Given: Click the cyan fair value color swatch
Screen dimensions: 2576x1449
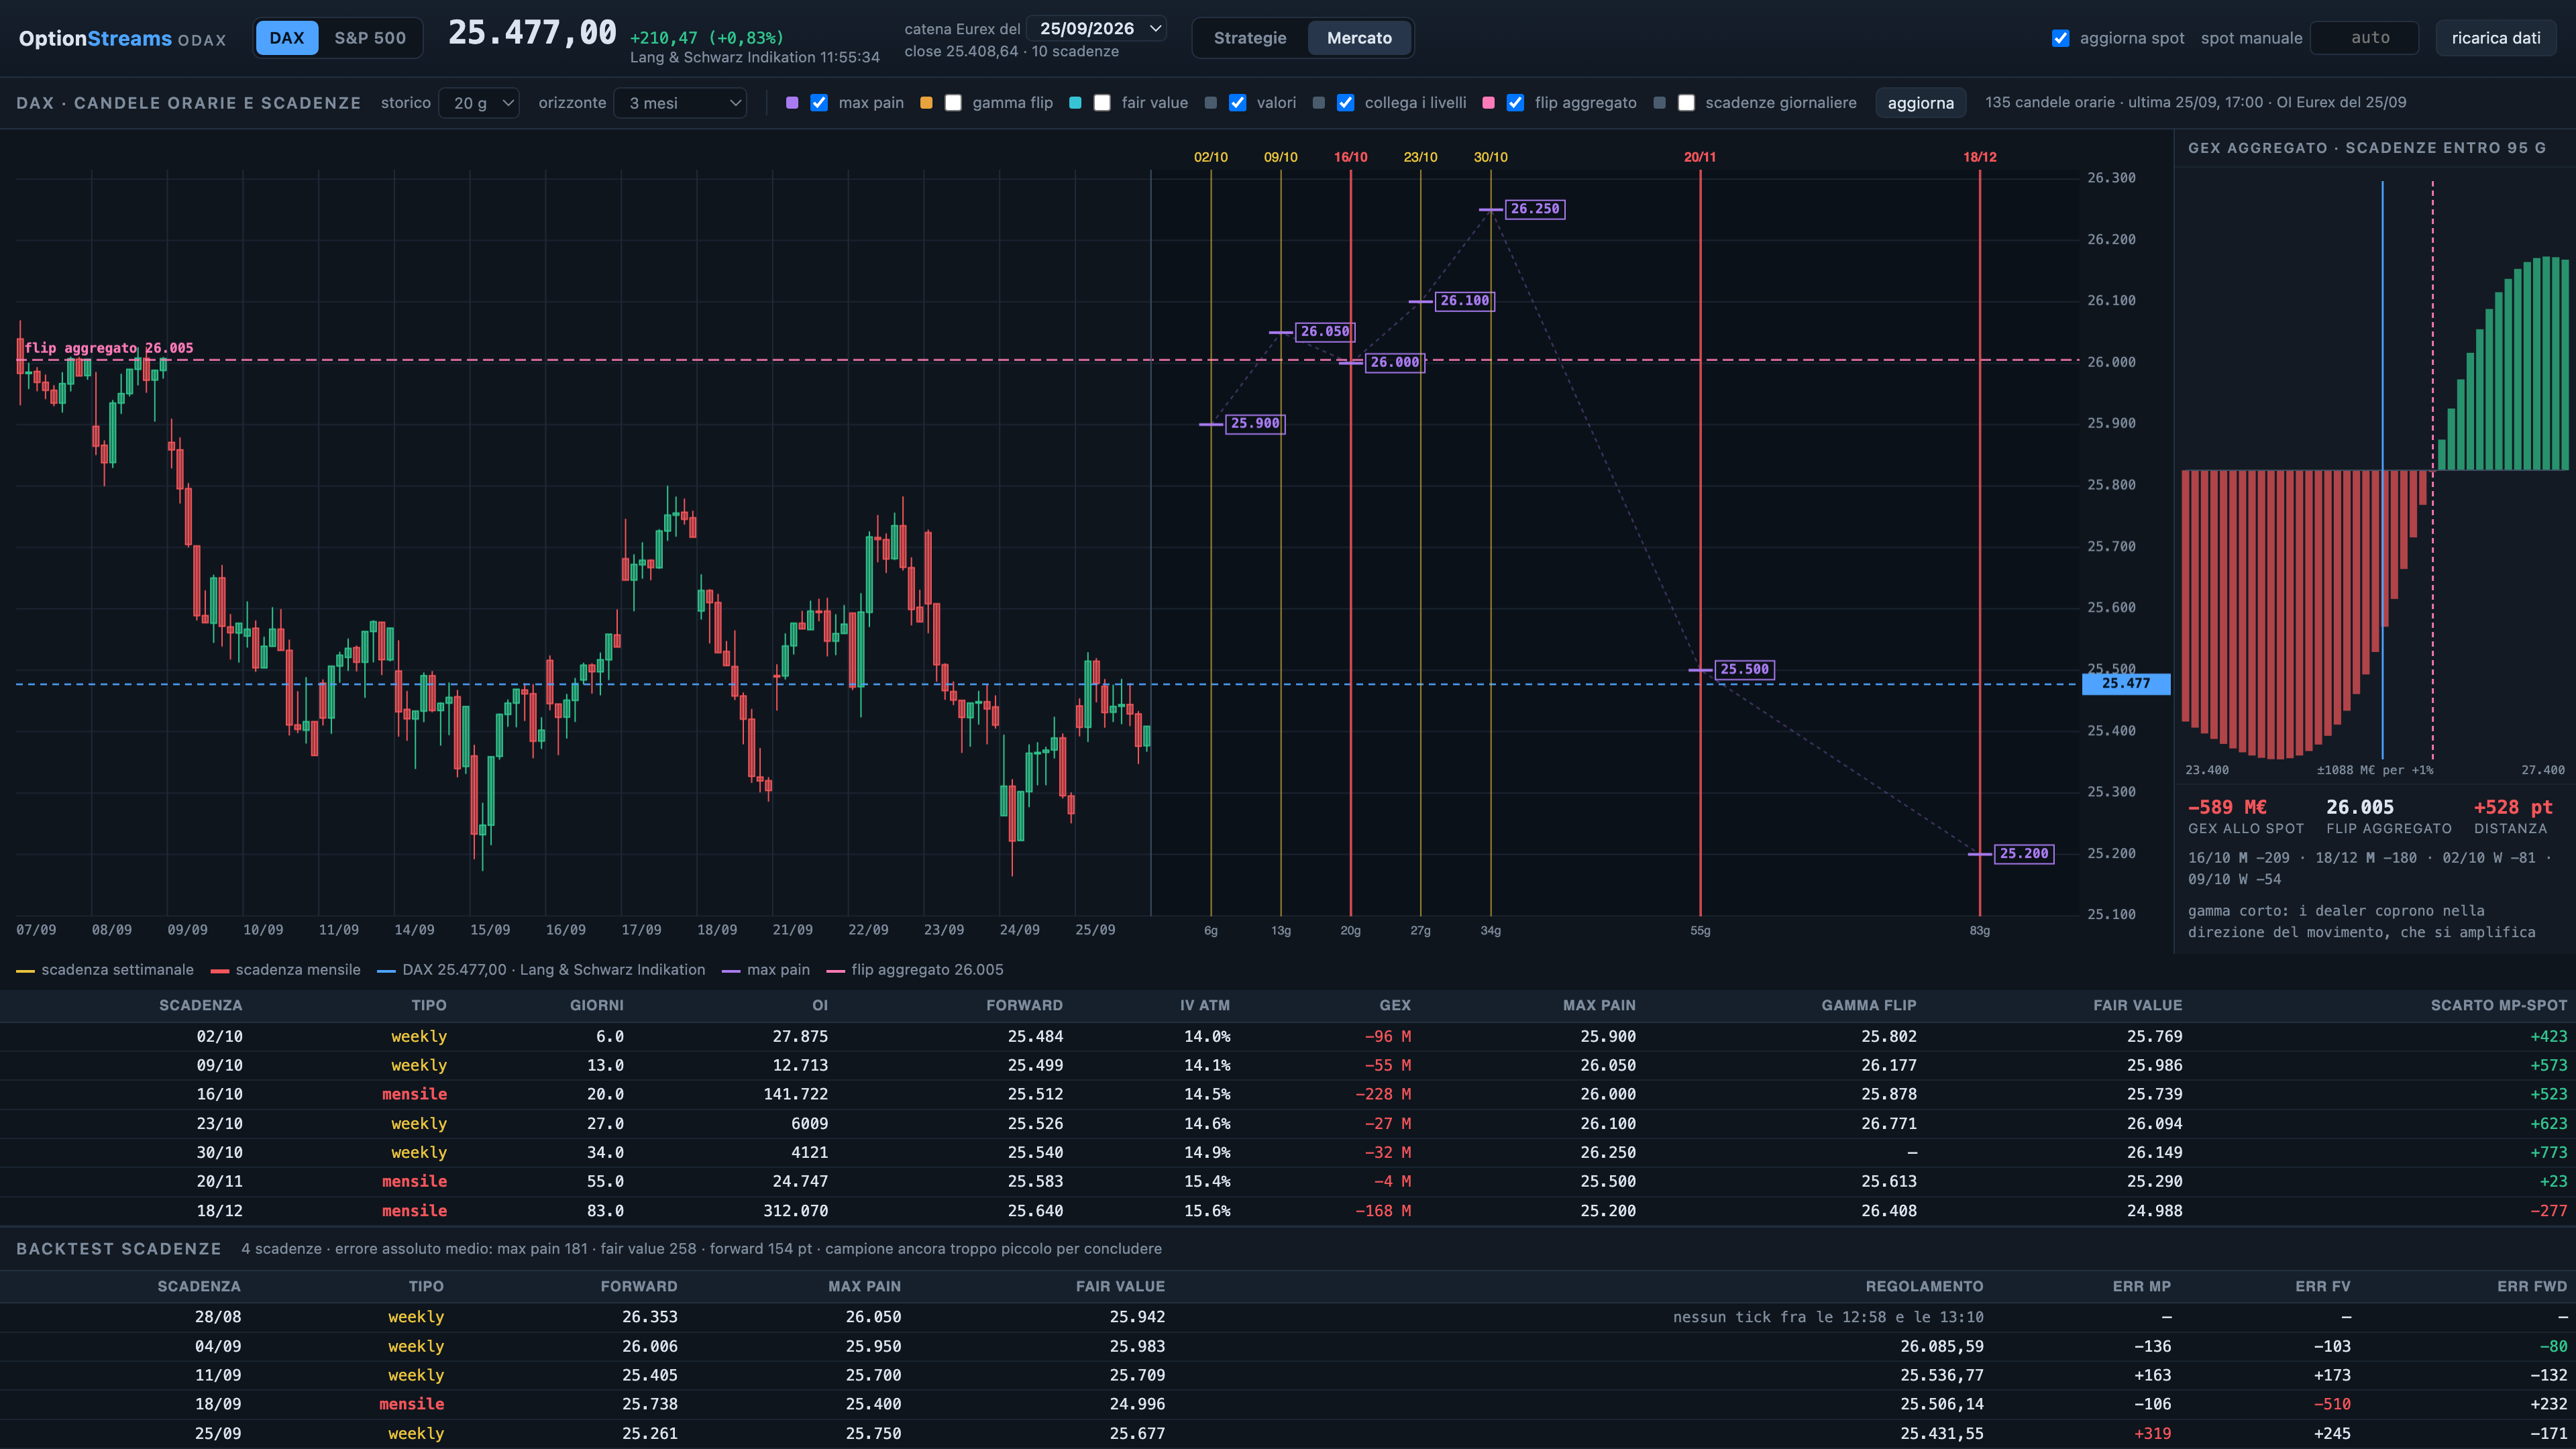Looking at the screenshot, I should pyautogui.click(x=1075, y=103).
